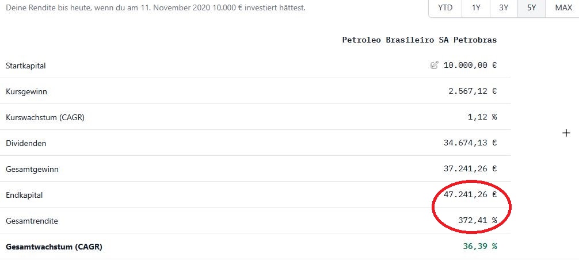This screenshot has width=579, height=261.
Task: Click the Gesamtrendite row label
Action: click(x=32, y=221)
